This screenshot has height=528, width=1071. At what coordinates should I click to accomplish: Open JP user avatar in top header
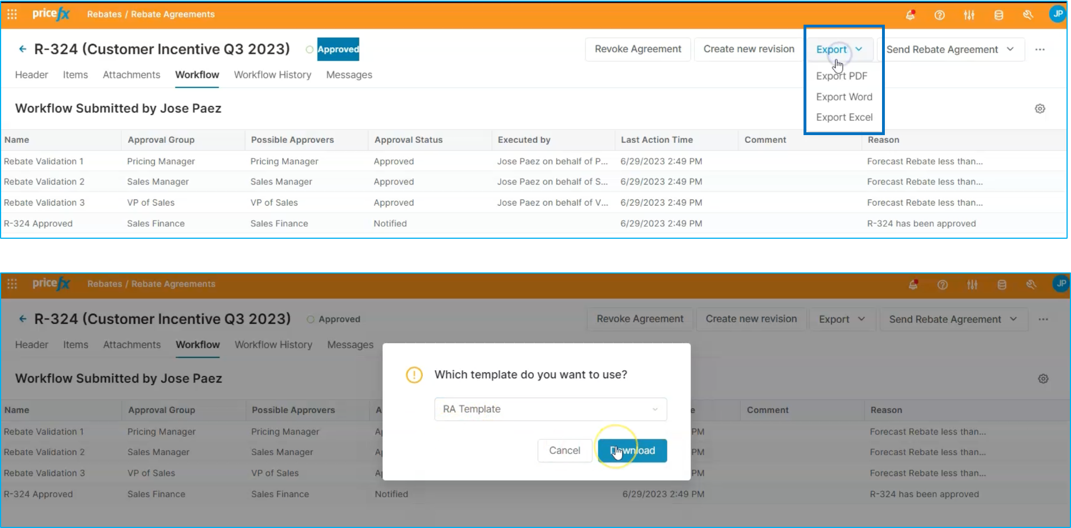[1058, 13]
